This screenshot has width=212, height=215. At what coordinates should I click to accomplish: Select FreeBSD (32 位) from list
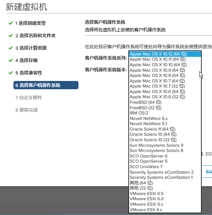tap(165, 108)
